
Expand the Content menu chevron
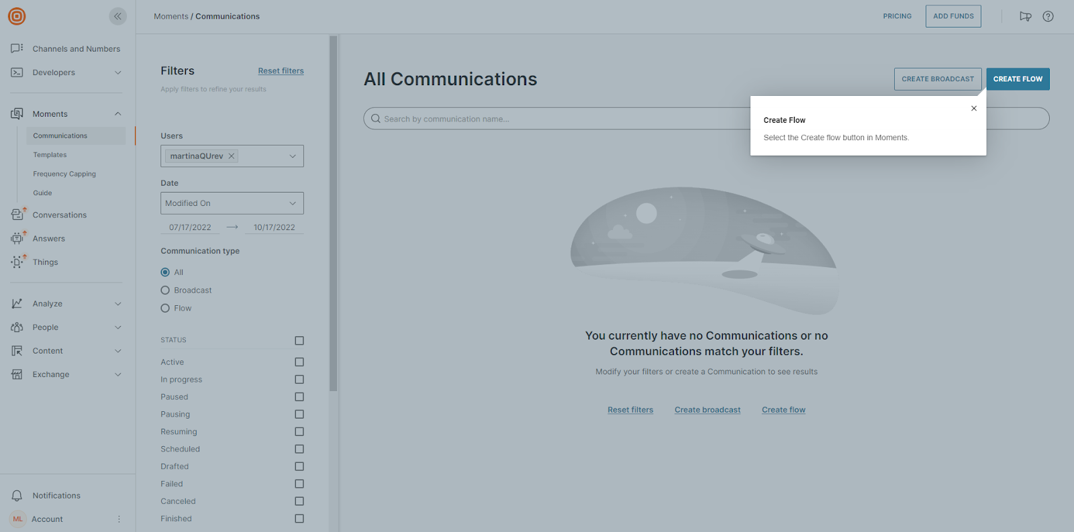[118, 351]
